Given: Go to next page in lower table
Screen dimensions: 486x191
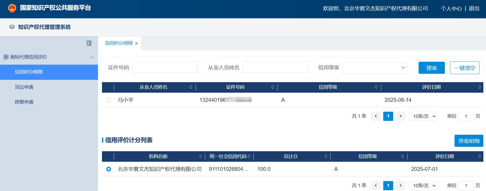Looking at the screenshot, I should point(401,186).
